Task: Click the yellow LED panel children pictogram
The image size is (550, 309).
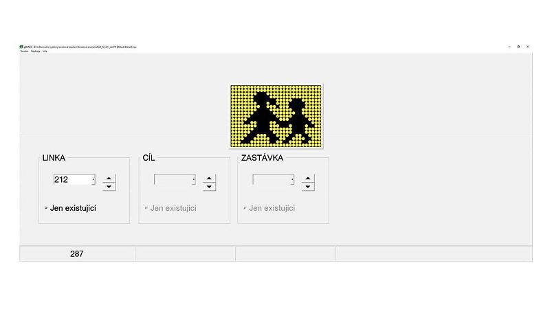Action: 276,116
